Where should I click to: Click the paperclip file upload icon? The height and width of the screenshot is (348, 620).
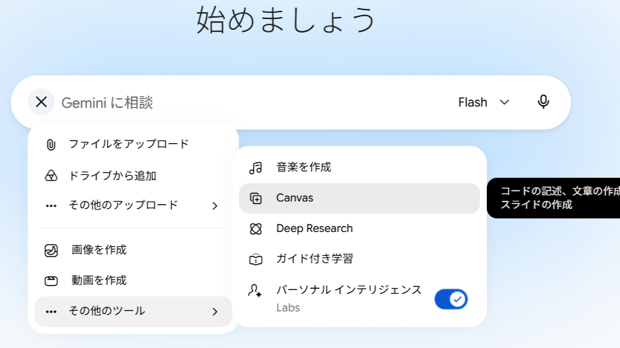[x=51, y=144]
